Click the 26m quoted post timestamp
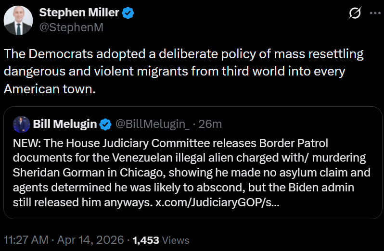Screen dimensions: 384x251 click(x=210, y=125)
